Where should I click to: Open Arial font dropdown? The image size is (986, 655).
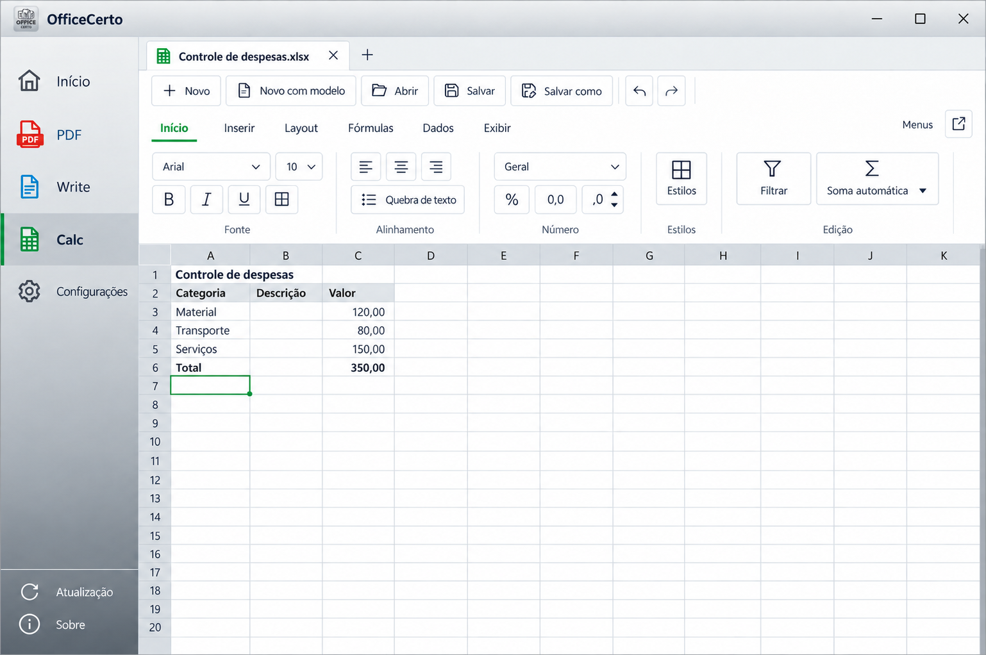(x=211, y=167)
